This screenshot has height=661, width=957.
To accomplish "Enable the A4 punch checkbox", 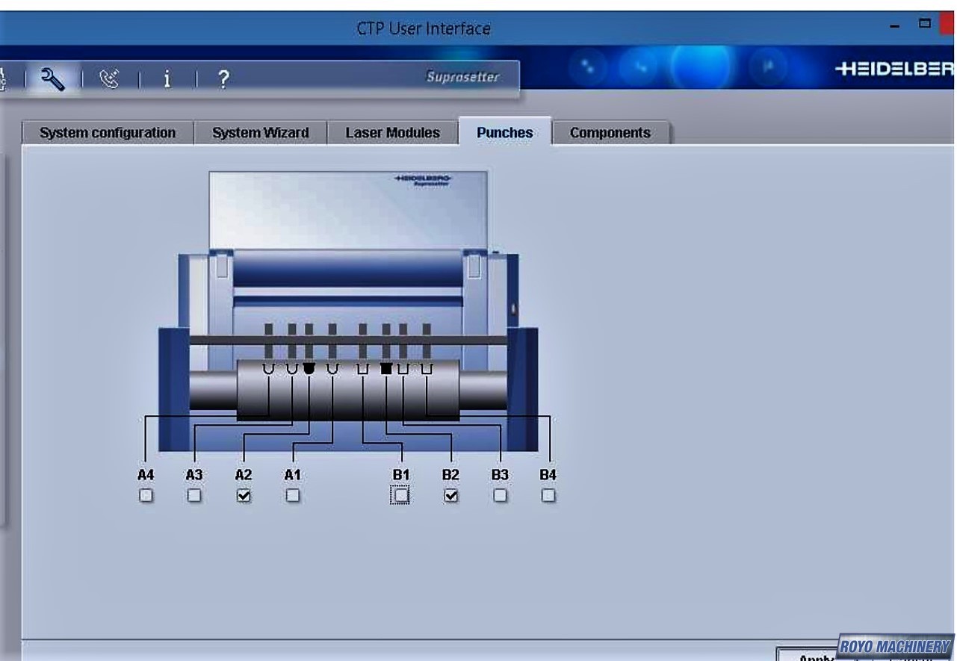I will click(x=146, y=495).
